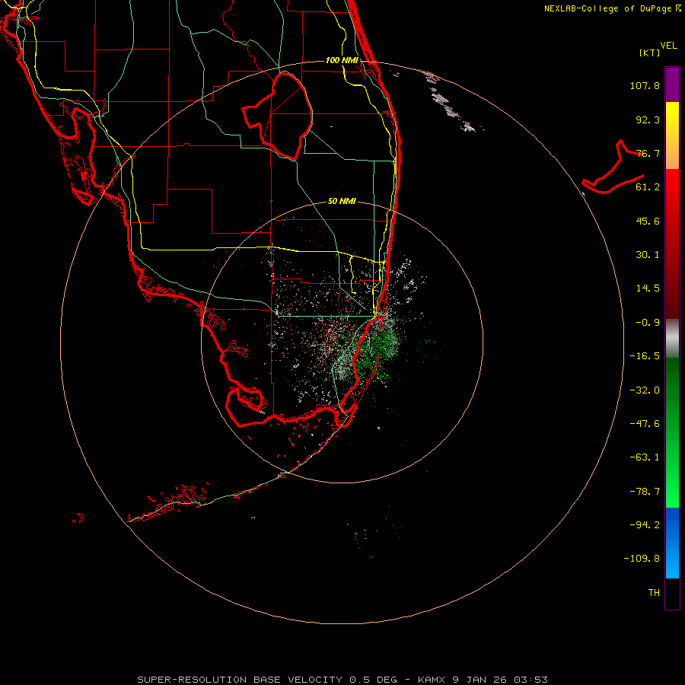Select the -109.8 legend value

tap(642, 559)
